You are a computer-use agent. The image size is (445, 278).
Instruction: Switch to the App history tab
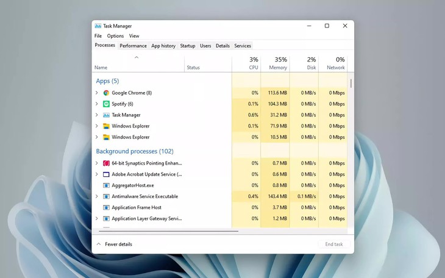coord(163,46)
